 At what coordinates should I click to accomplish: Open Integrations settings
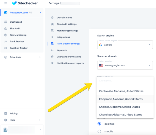click(63, 37)
